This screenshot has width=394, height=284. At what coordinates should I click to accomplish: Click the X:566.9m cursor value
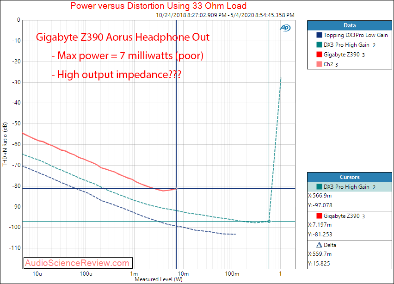pyautogui.click(x=320, y=196)
